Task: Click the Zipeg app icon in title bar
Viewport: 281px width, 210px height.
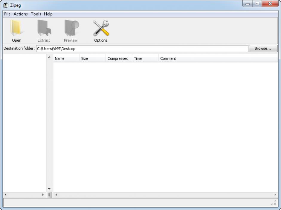Action: (x=6, y=5)
